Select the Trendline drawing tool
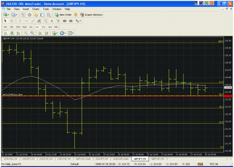Viewport: 234px width, 167px height. 33,21
